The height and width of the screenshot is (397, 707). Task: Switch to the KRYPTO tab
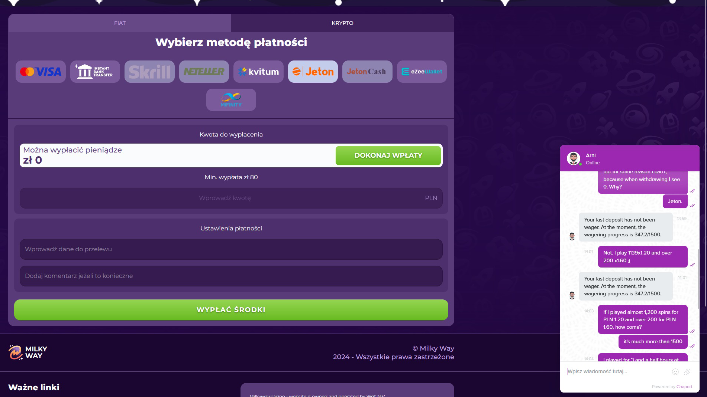click(342, 23)
